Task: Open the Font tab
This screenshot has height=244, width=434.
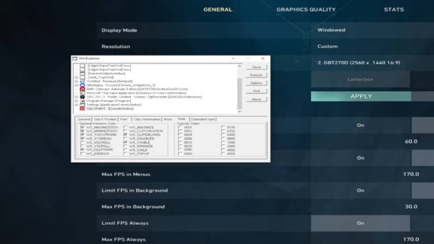Action: pyautogui.click(x=124, y=119)
